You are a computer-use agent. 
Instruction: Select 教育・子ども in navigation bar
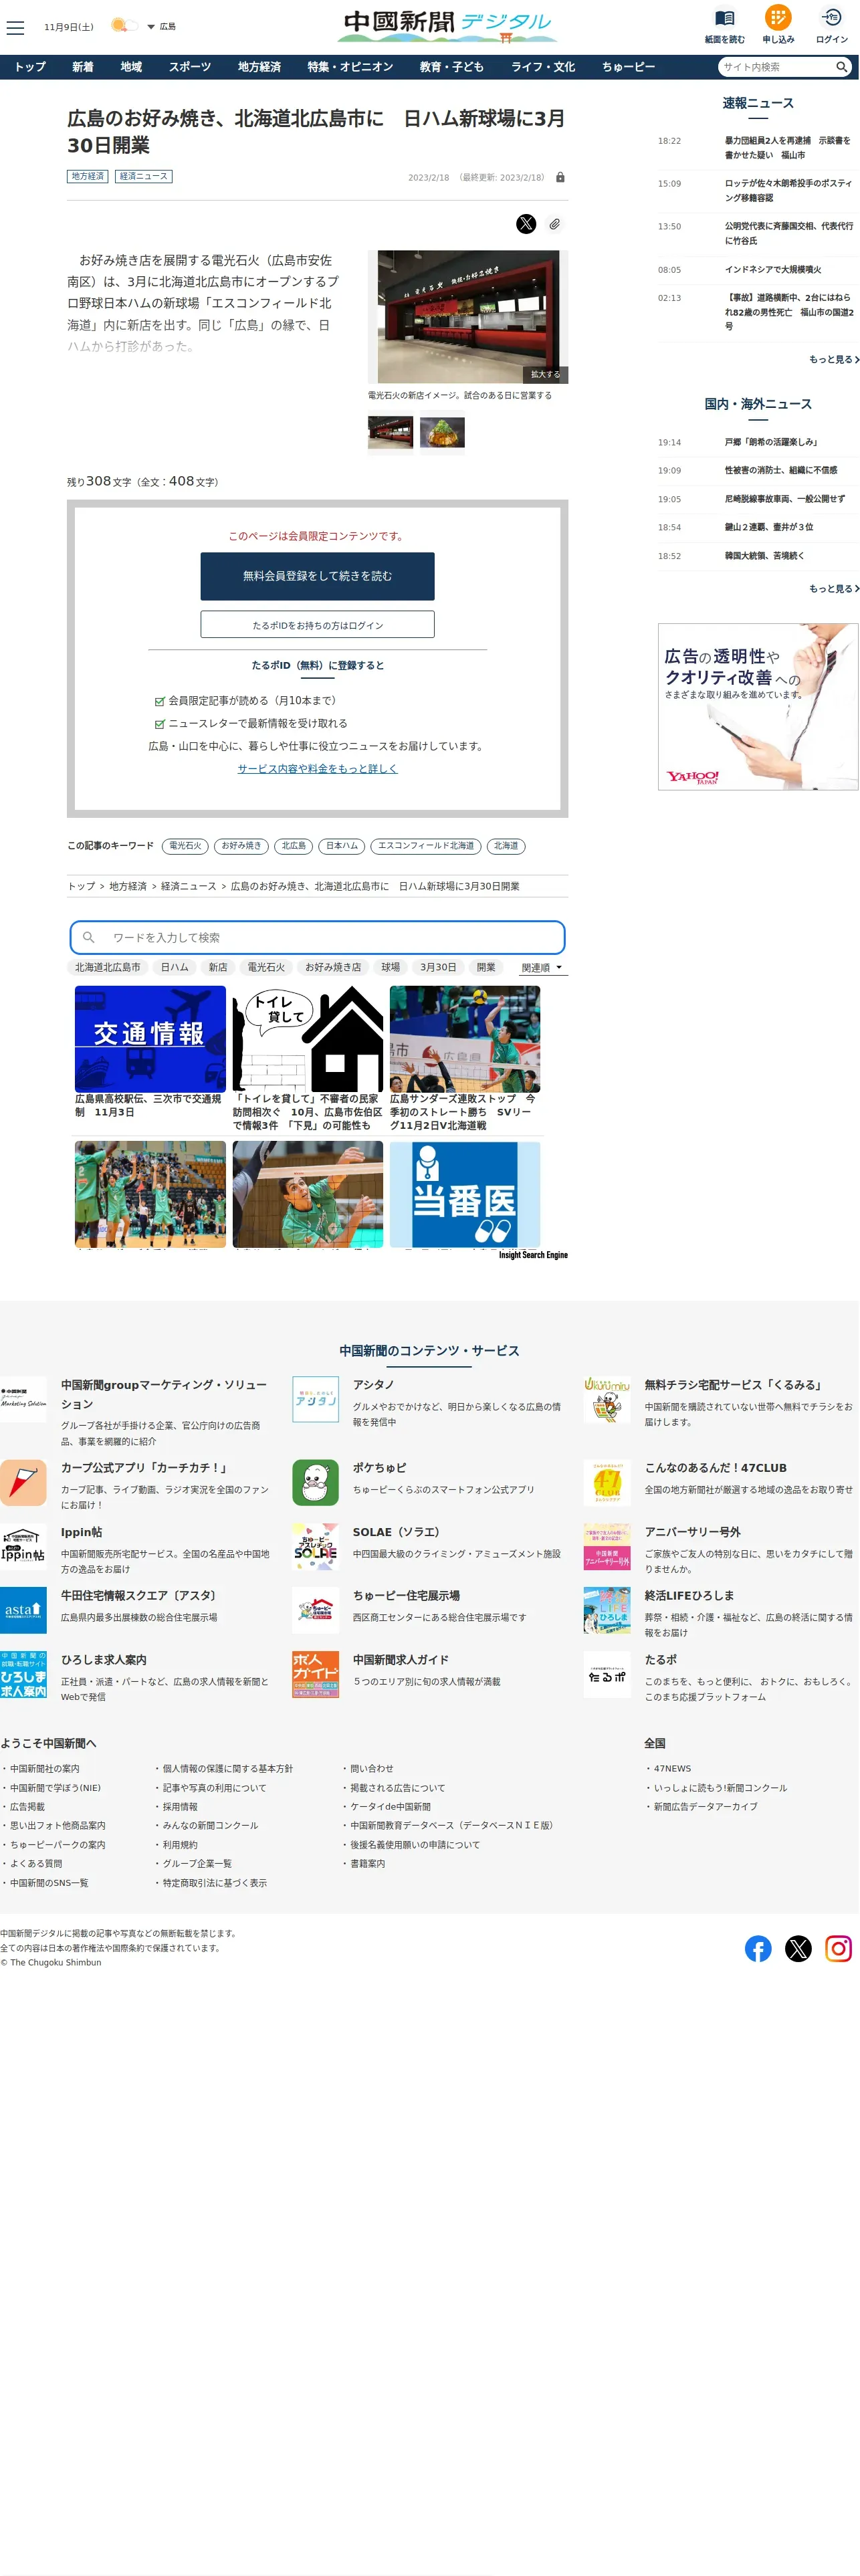point(452,67)
